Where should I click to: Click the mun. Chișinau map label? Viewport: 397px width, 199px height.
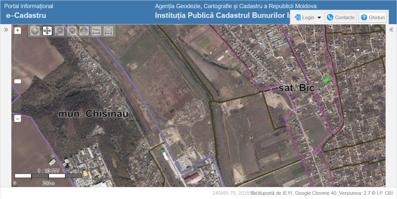click(93, 114)
